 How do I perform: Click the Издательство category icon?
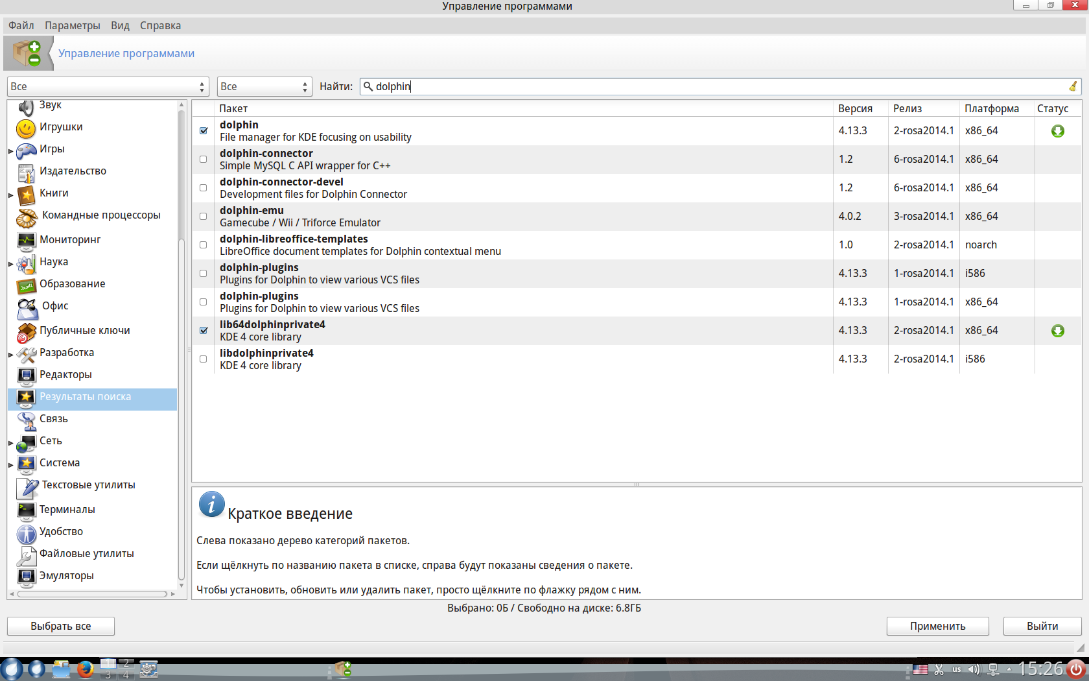click(x=26, y=172)
